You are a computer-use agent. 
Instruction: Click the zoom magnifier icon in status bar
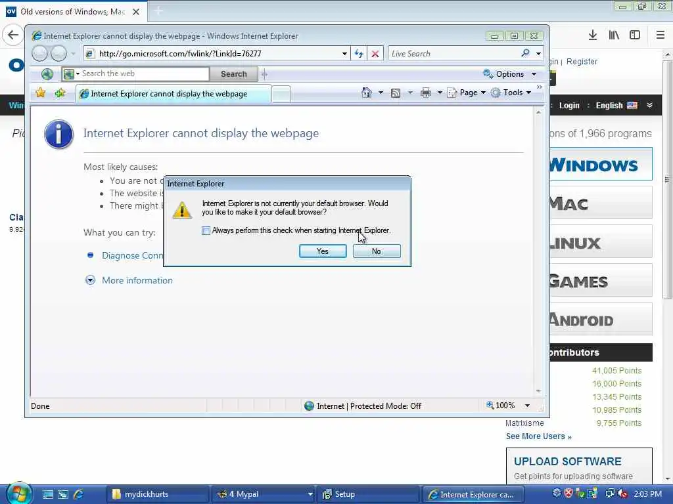click(x=490, y=405)
